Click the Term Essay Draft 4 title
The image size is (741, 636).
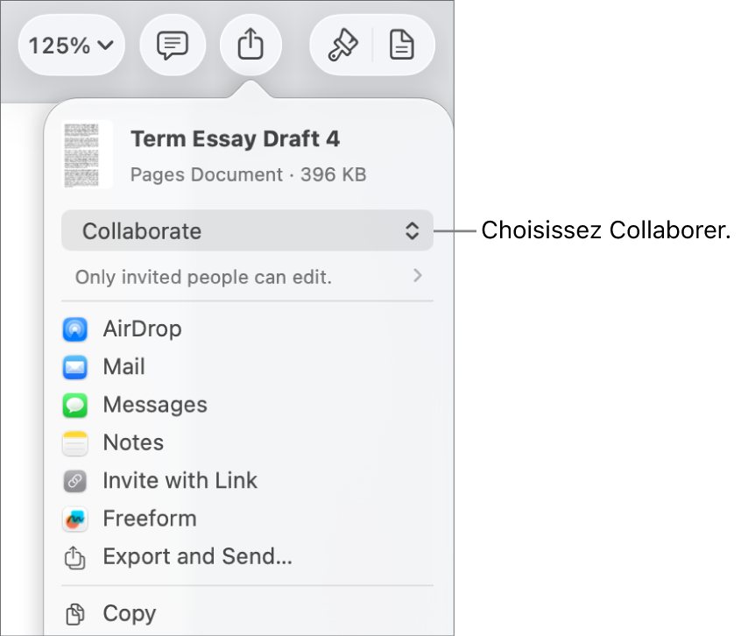(235, 138)
